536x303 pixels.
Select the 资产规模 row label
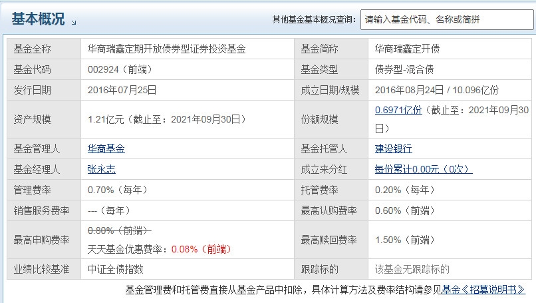coord(32,119)
